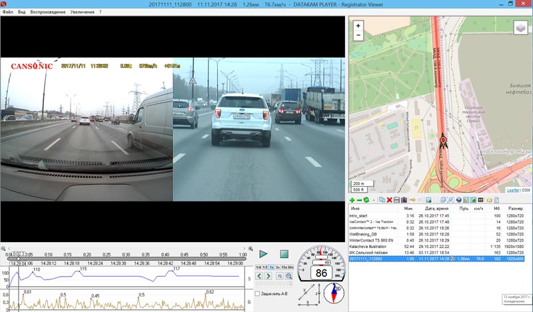This screenshot has width=533, height=312.
Task: Click the red X delete icon
Action: coord(389,200)
